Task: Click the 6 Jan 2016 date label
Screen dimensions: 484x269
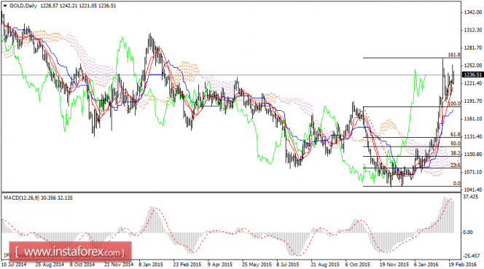Action: 426,265
